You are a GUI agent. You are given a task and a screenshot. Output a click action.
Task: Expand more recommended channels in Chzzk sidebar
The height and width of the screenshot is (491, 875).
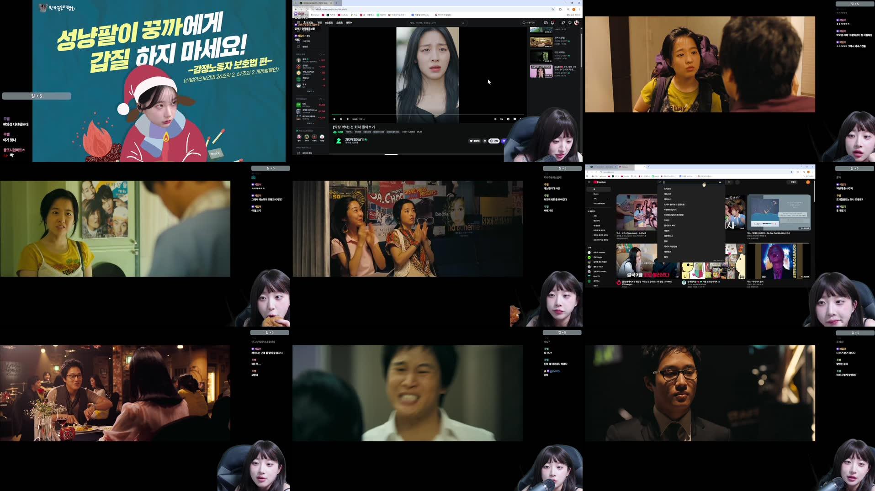[x=310, y=123]
